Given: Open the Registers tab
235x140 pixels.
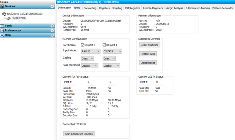Looking at the screenshot, I should 104,8.
